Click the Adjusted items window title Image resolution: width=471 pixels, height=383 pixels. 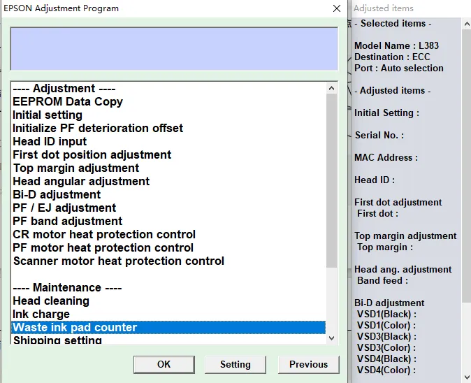(384, 8)
